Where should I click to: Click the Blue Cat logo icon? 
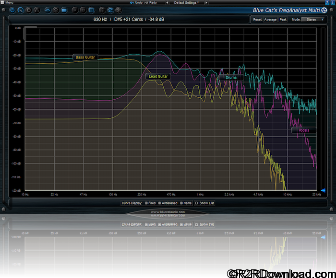coord(324,10)
